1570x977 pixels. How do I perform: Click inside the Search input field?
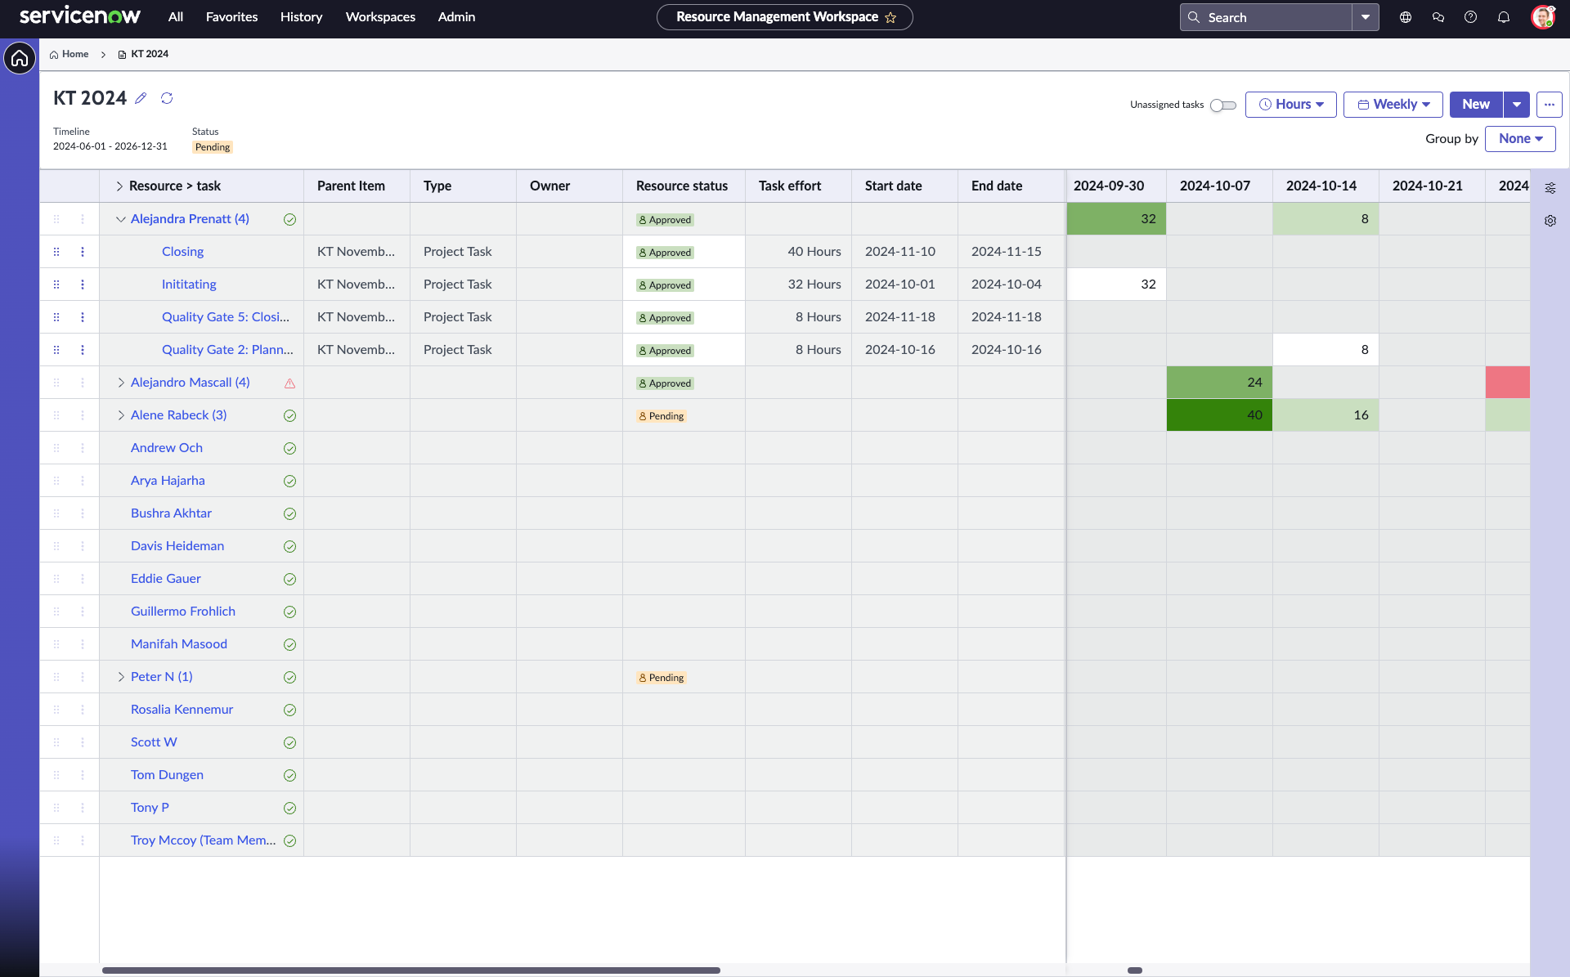coord(1276,17)
